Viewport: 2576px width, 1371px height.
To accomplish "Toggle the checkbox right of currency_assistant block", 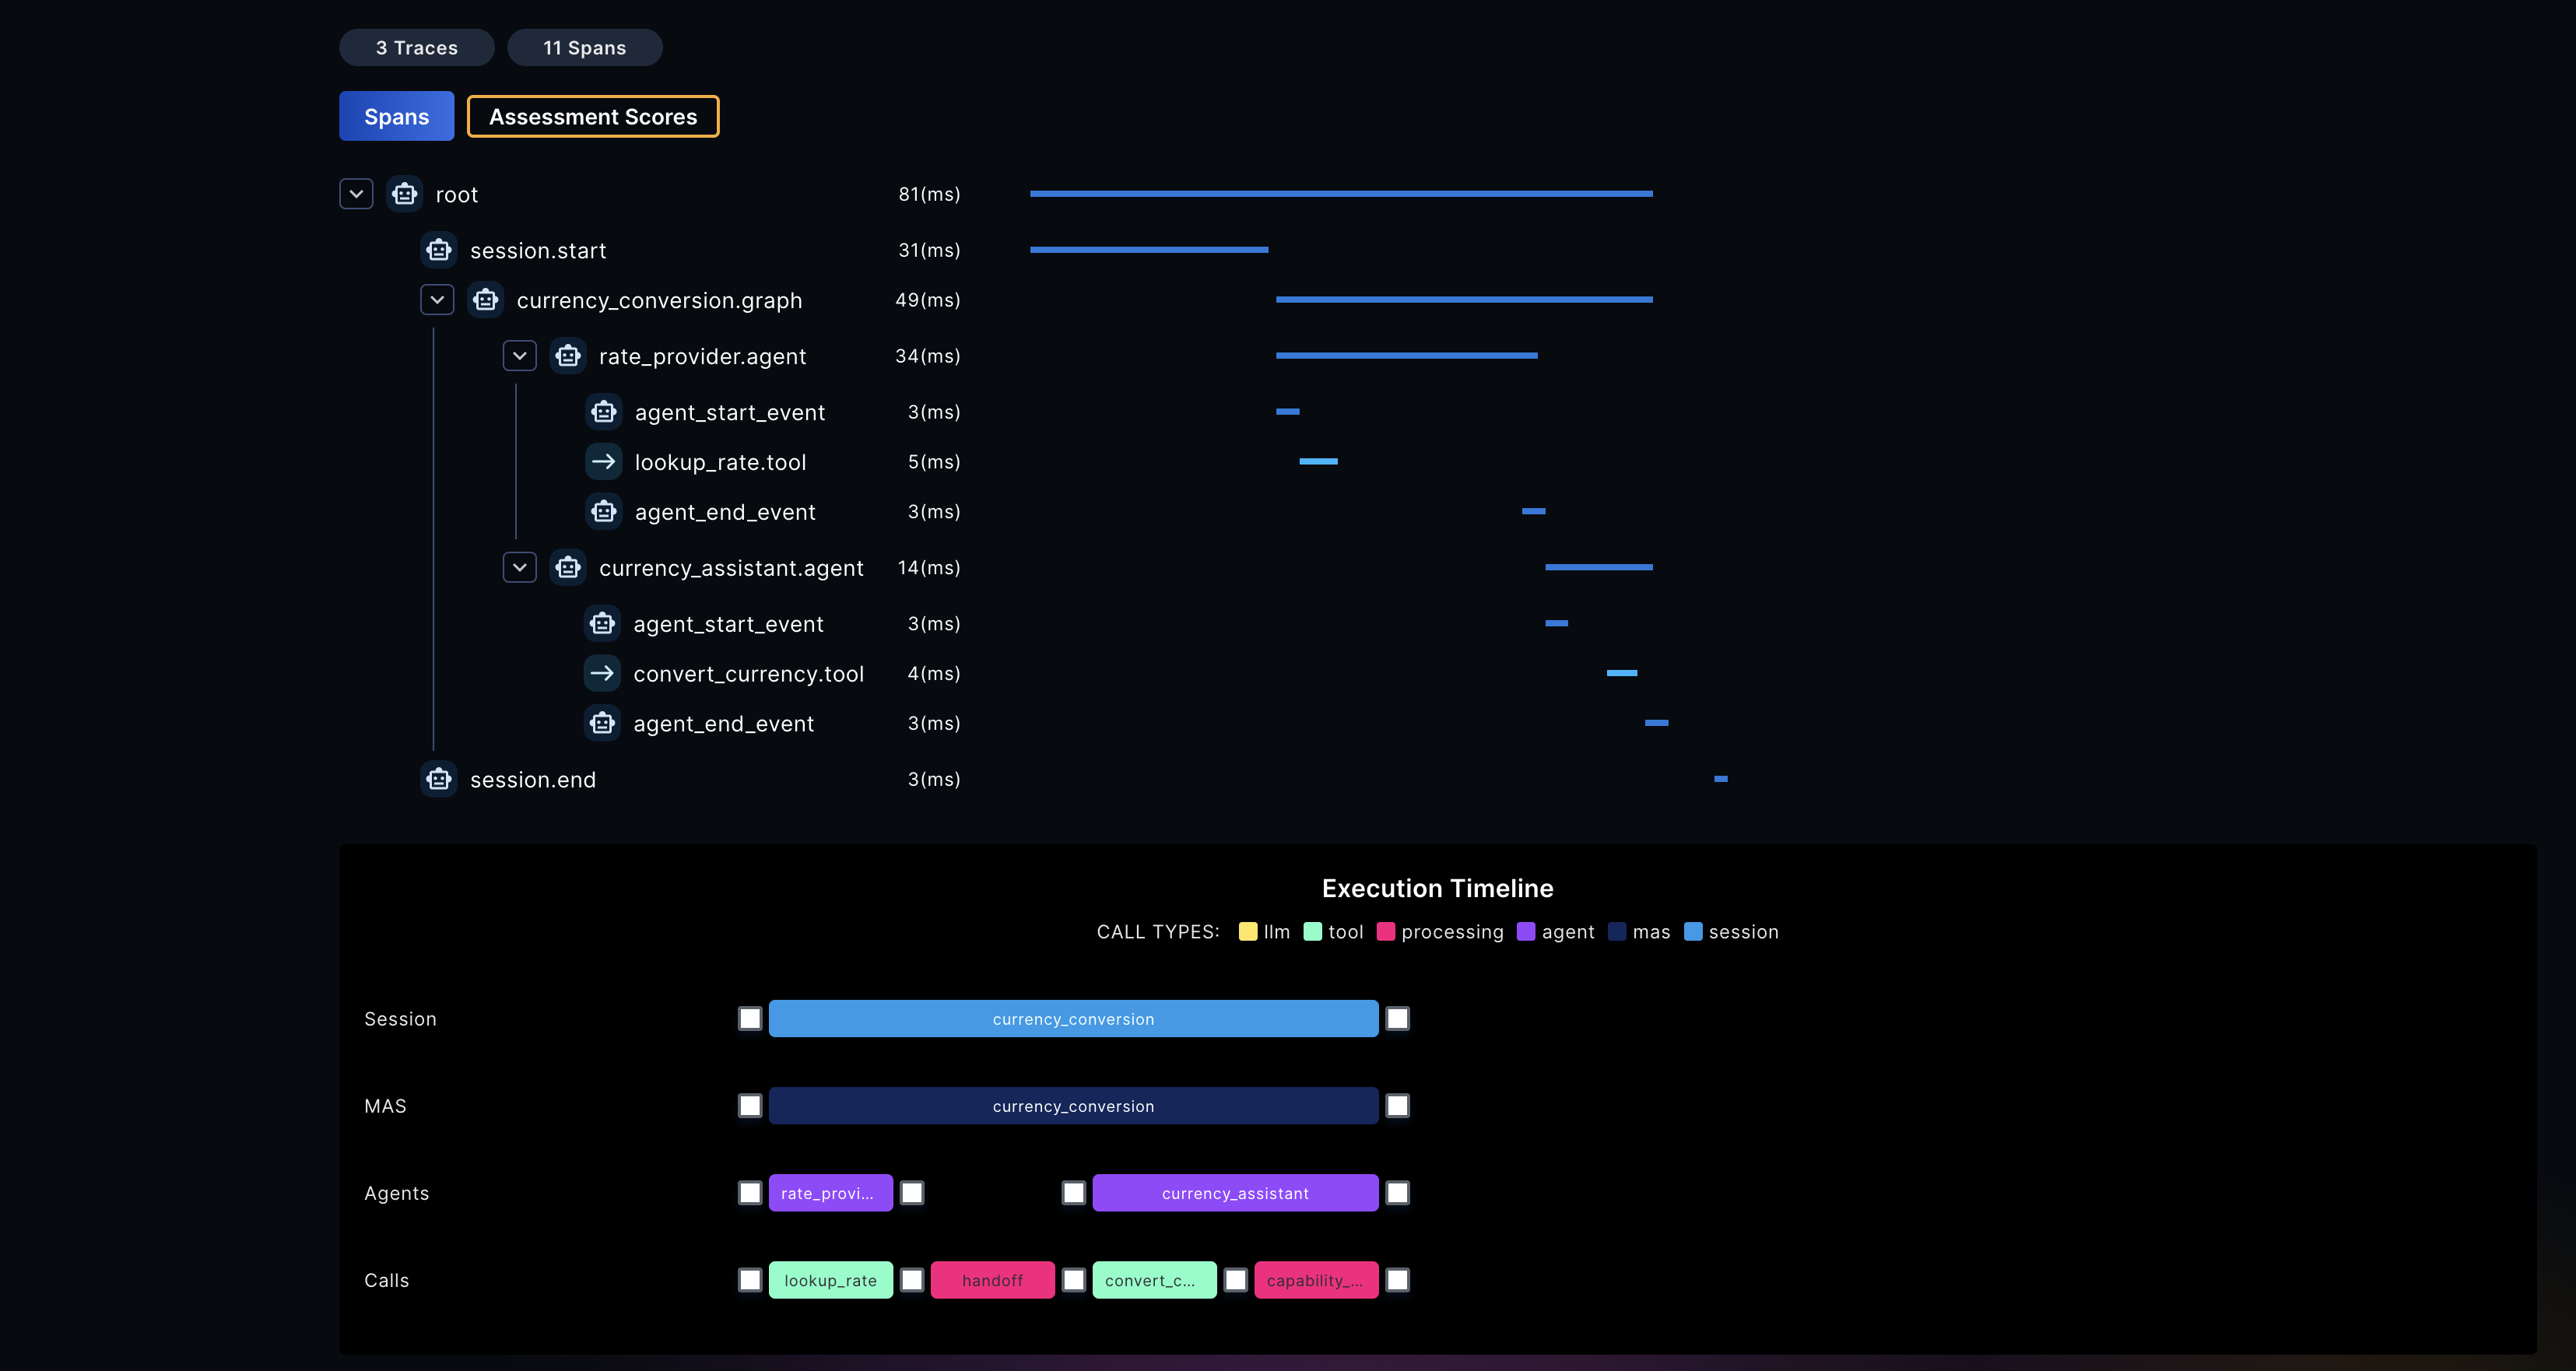I will pos(1398,1193).
